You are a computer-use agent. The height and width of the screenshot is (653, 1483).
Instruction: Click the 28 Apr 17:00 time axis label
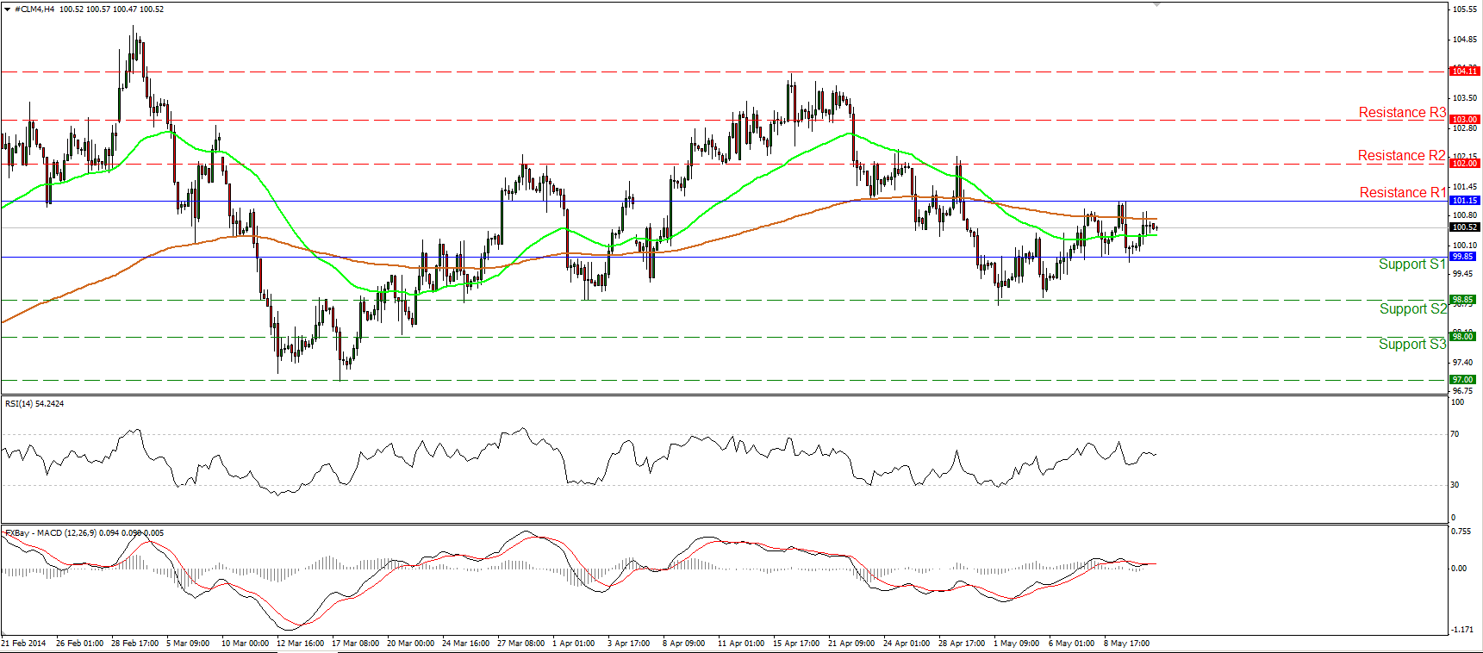pos(962,644)
